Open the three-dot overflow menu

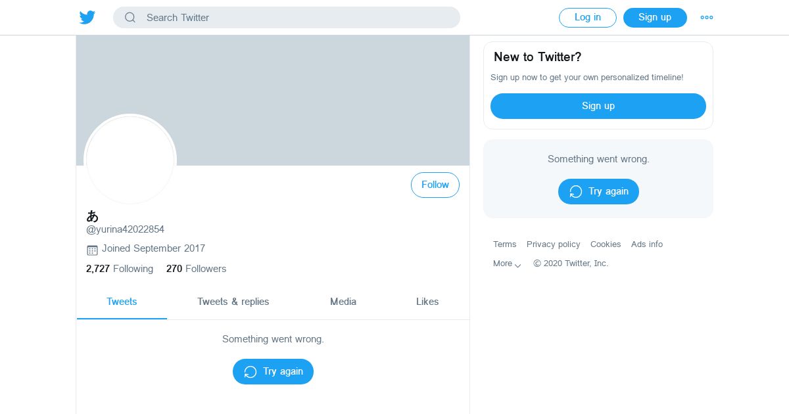click(x=707, y=18)
